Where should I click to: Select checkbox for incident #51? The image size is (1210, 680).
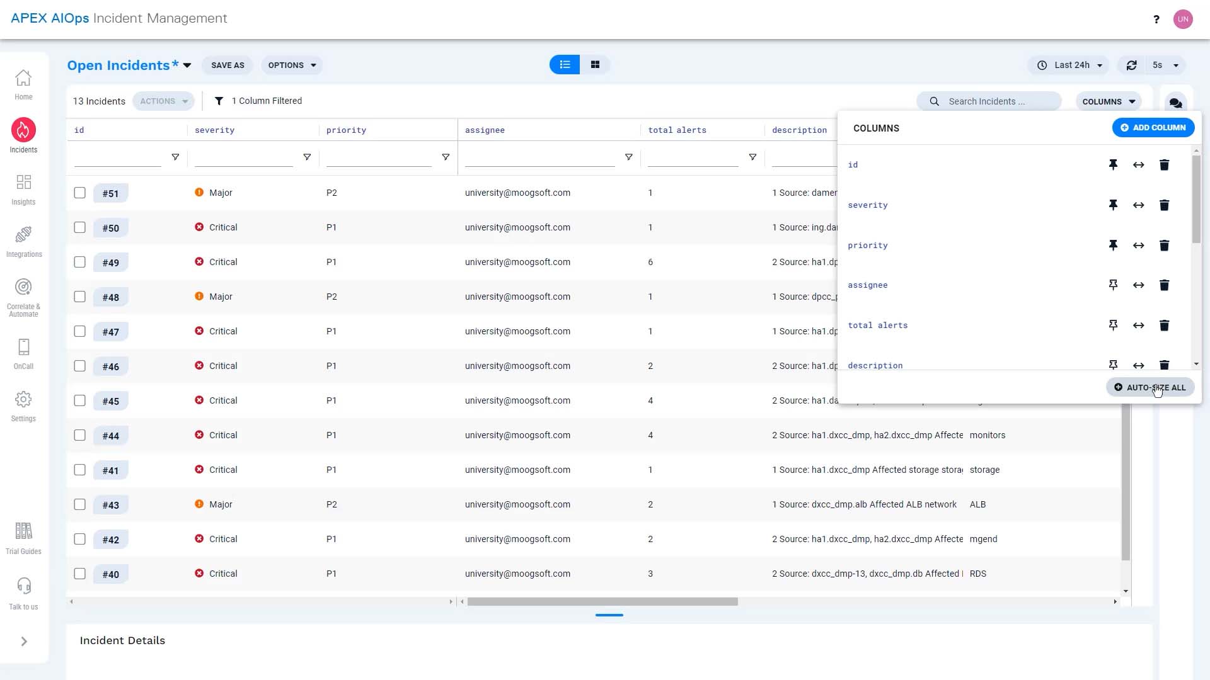[80, 193]
